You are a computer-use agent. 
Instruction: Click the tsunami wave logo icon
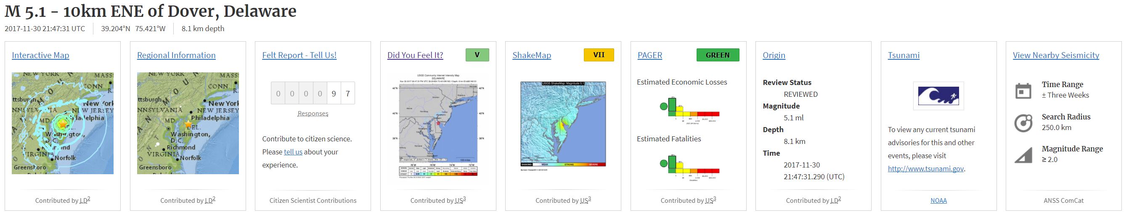click(938, 96)
